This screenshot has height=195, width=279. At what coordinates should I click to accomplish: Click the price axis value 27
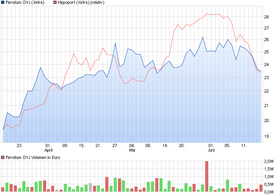point(266,28)
